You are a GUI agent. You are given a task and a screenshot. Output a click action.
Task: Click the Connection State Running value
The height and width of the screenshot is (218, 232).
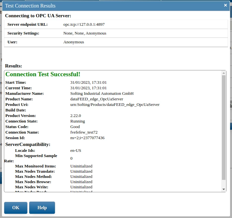[x=77, y=121]
